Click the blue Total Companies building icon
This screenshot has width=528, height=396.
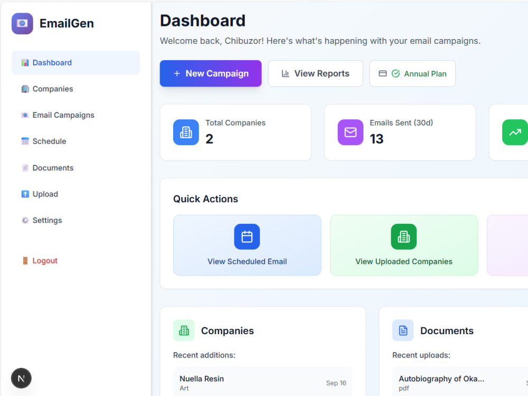[x=186, y=133]
